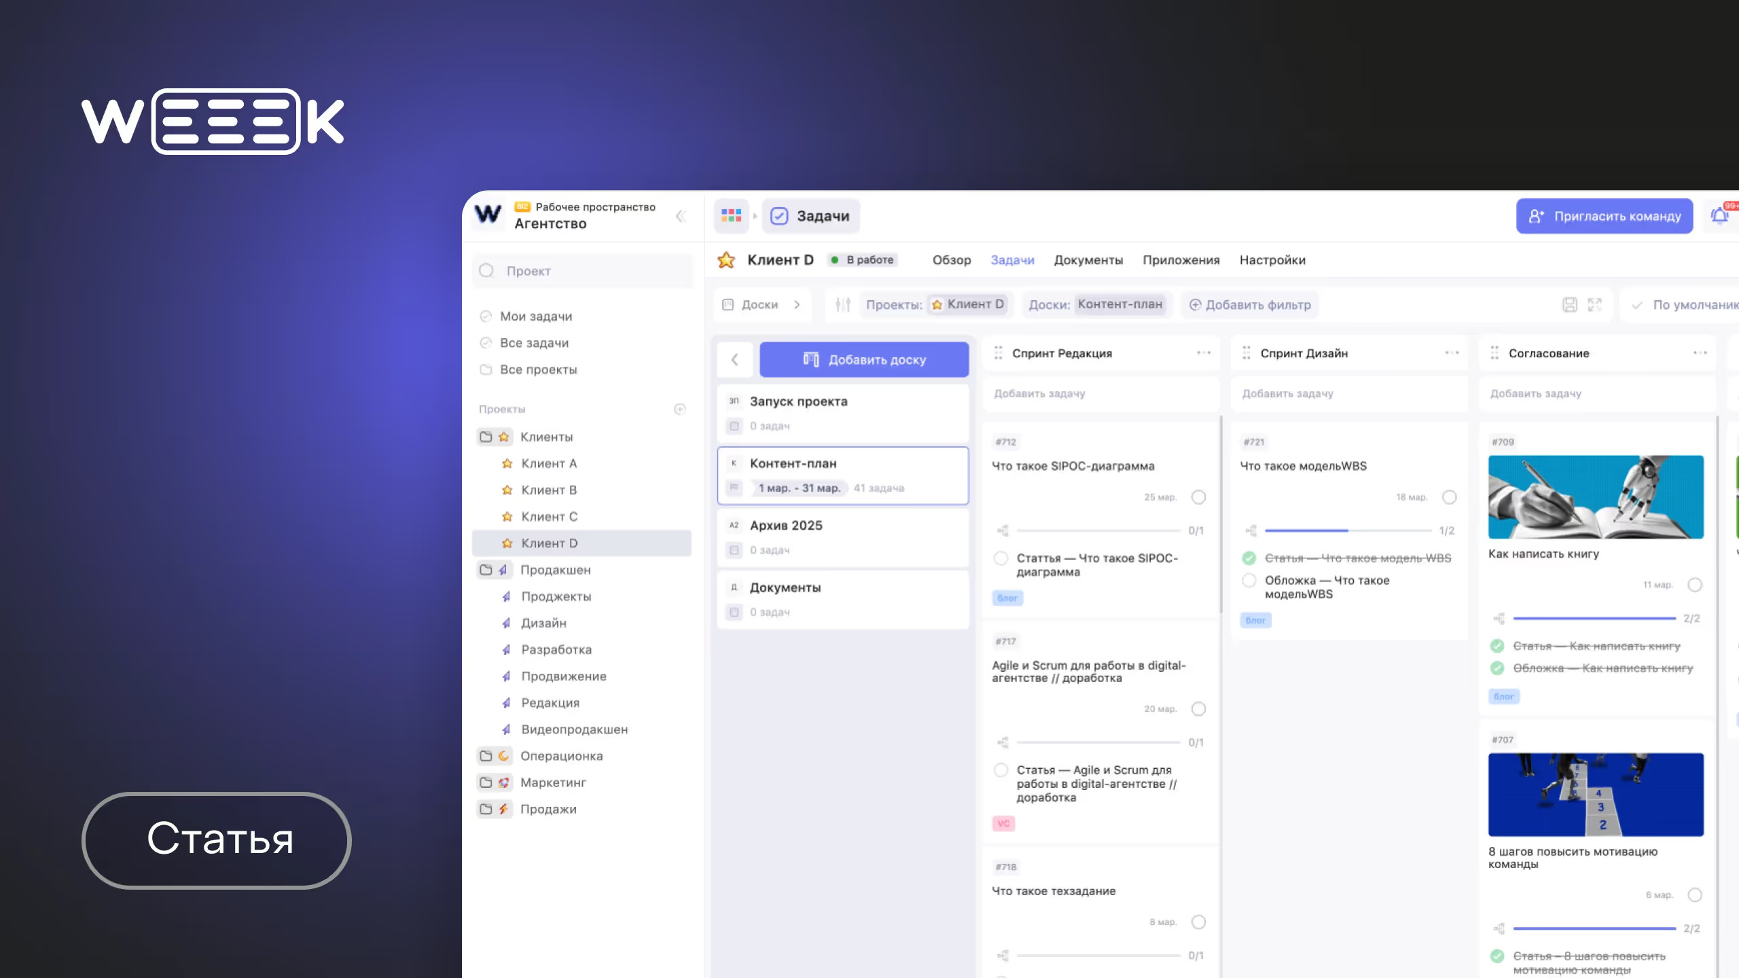
Task: Open the apps grid icon
Action: tap(731, 216)
